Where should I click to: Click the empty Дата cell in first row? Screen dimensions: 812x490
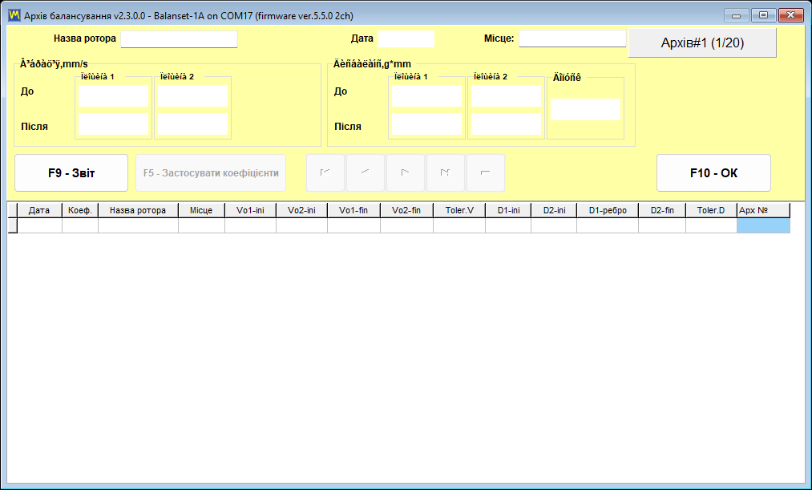39,225
